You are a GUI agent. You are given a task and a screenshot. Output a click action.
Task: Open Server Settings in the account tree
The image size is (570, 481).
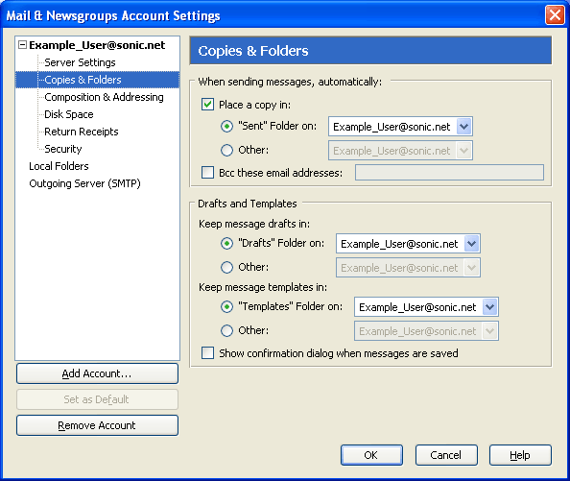pos(80,62)
